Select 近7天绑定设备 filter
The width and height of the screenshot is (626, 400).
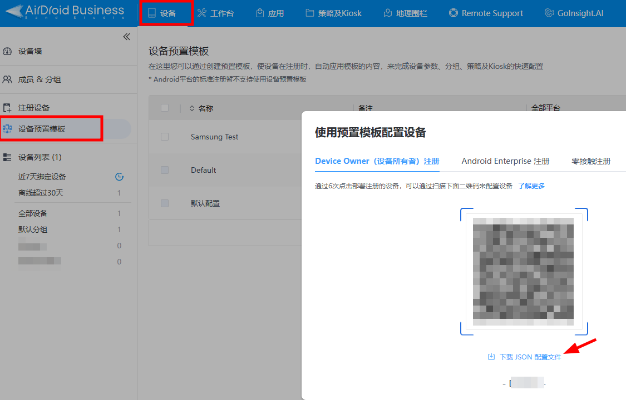coord(42,177)
